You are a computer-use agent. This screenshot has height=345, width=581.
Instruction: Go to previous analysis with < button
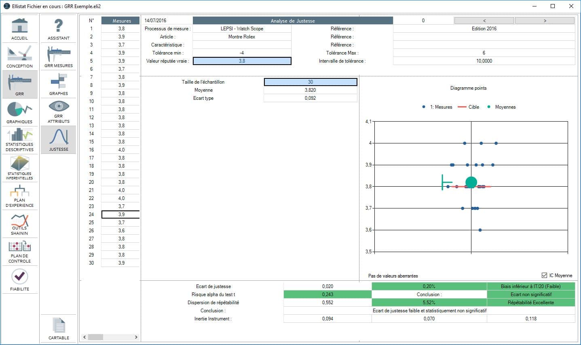coord(484,20)
